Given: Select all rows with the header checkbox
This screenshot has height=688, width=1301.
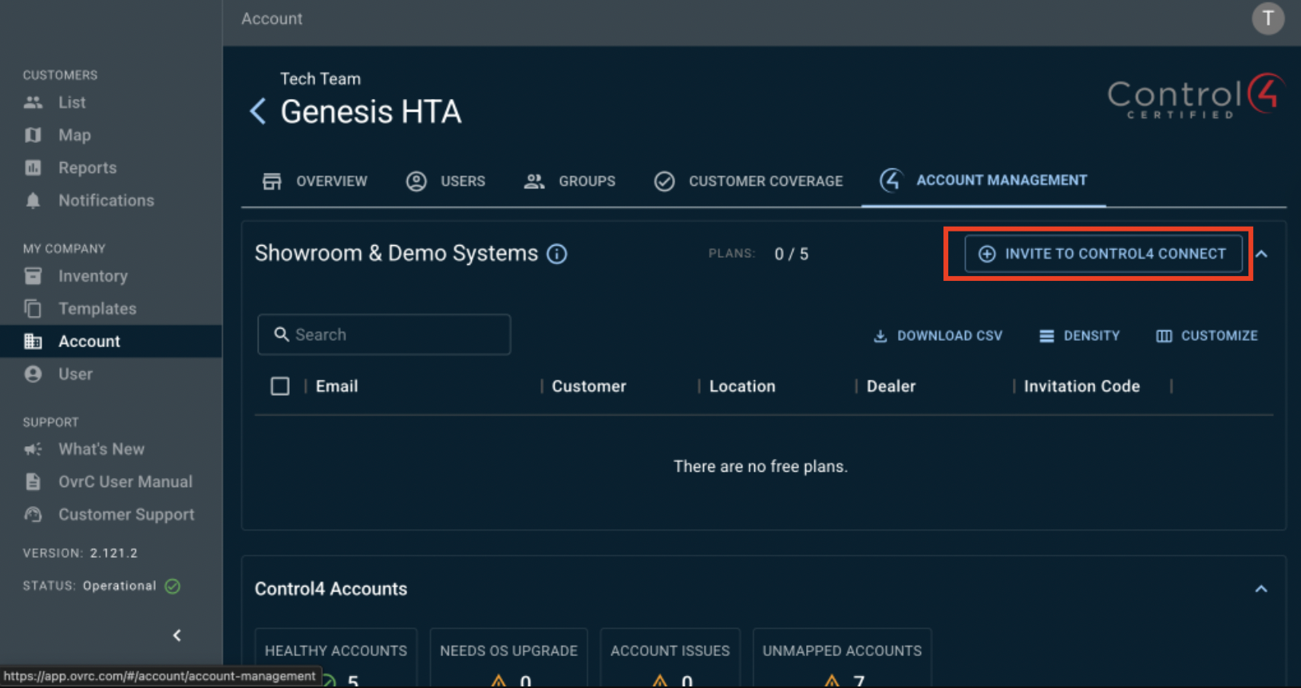Looking at the screenshot, I should coord(280,386).
